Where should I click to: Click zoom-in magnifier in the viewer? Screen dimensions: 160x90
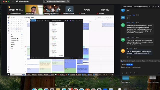(79, 58)
